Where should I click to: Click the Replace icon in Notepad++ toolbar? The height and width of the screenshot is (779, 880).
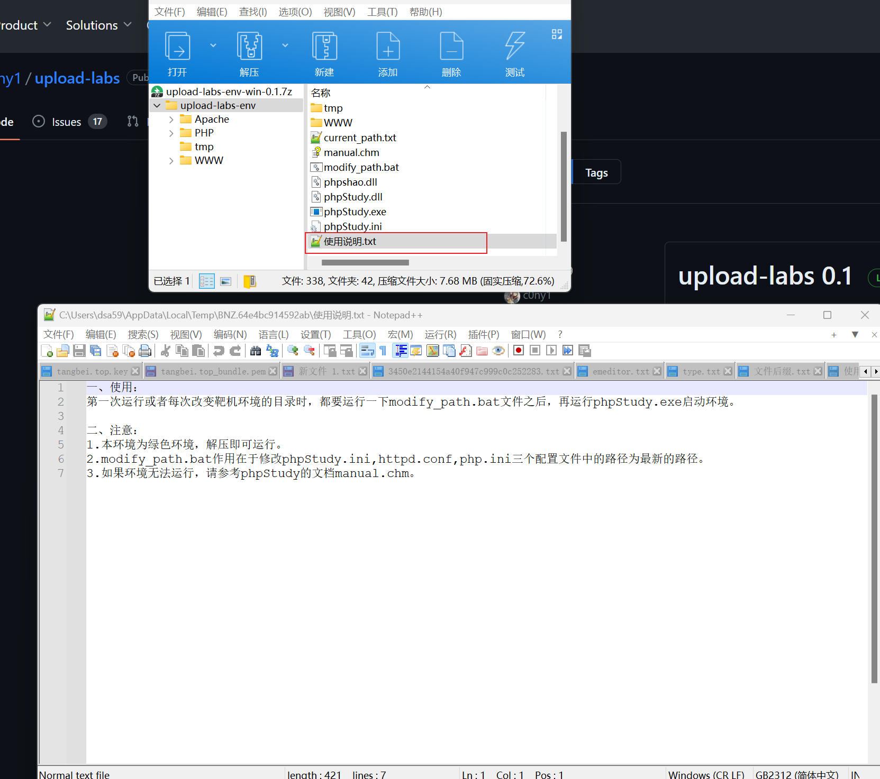tap(273, 351)
